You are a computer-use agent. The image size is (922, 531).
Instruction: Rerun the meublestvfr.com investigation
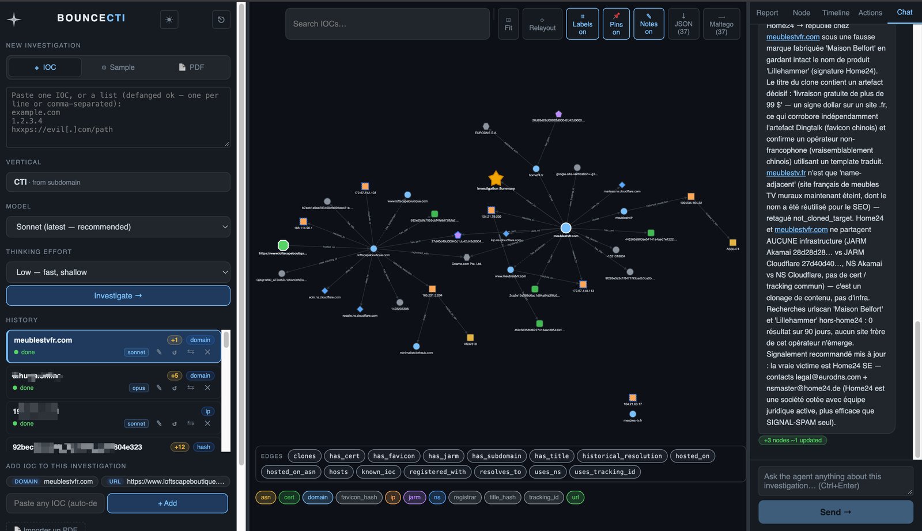(x=175, y=352)
